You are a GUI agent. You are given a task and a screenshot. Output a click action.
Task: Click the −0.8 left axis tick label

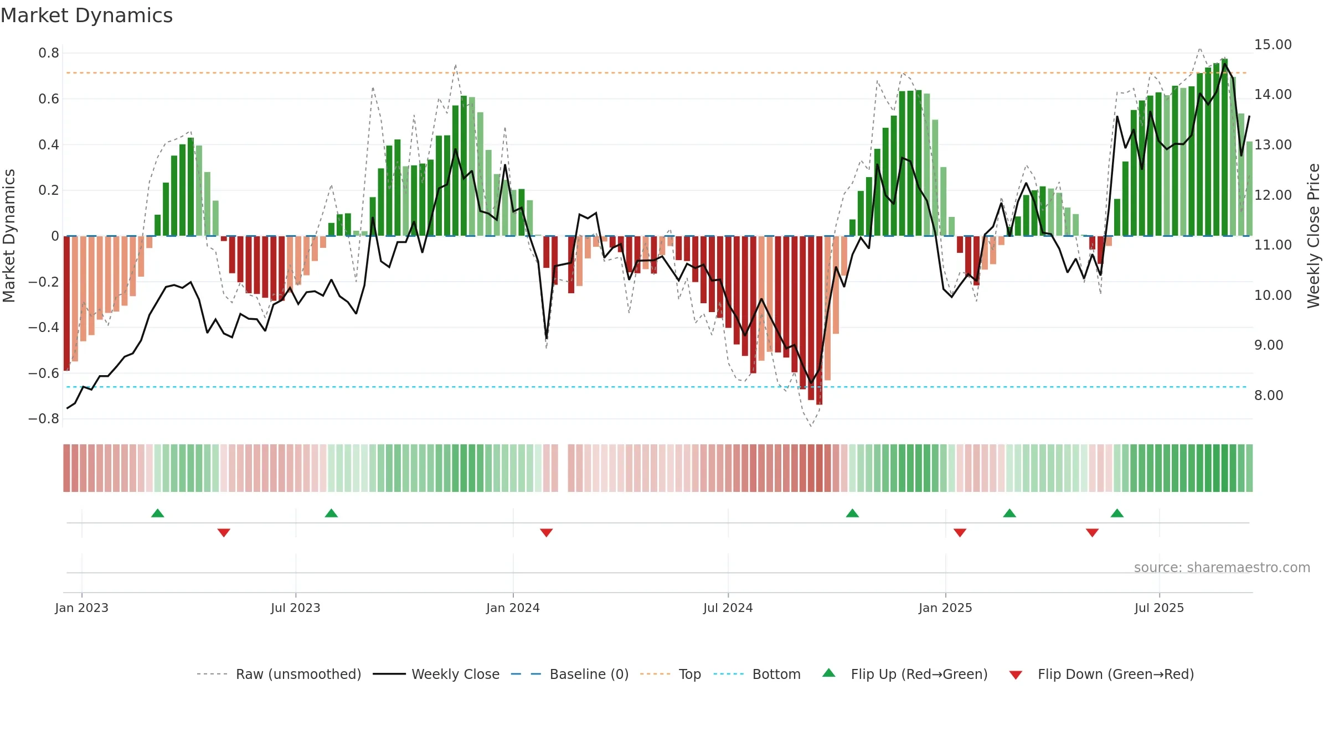pos(44,419)
